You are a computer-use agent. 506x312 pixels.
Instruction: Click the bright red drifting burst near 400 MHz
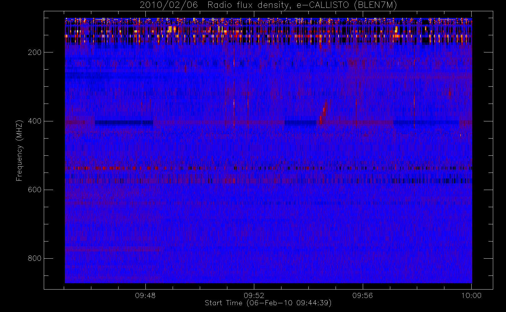coord(323,112)
